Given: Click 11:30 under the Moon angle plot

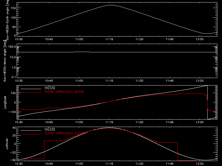Looking at the screenshot, I should [x=139, y=81].
